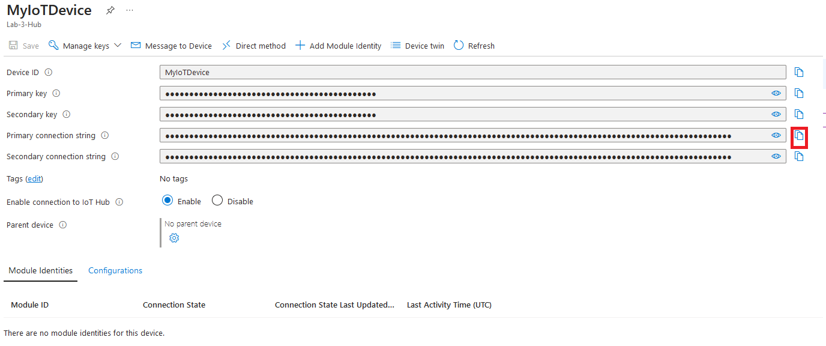Image resolution: width=826 pixels, height=346 pixels.
Task: Click the parent device settings gear
Action: click(x=174, y=238)
